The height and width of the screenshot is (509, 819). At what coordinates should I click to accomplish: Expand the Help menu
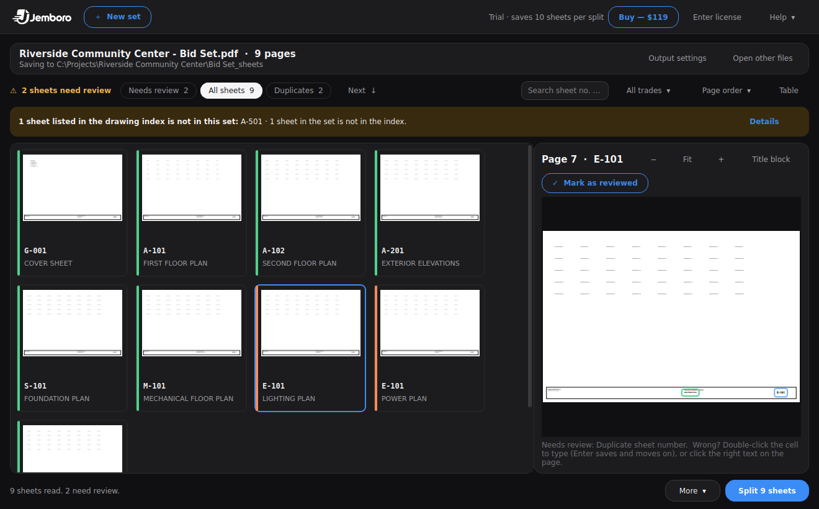tap(782, 17)
